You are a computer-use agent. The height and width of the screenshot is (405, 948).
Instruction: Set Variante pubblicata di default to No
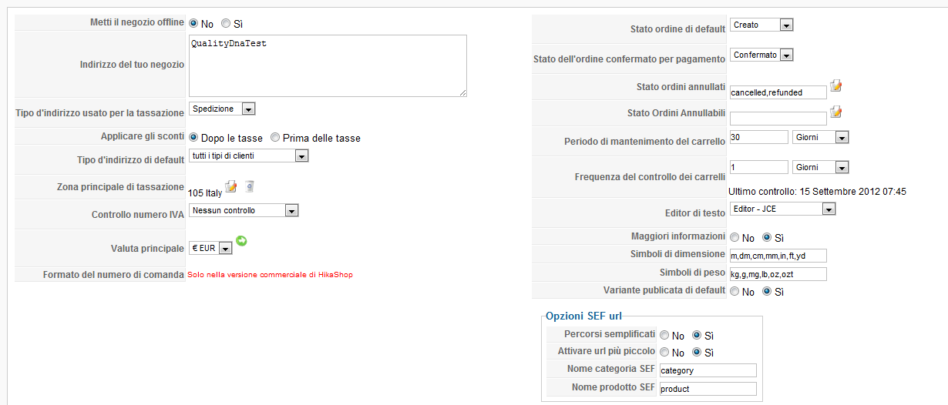735,292
